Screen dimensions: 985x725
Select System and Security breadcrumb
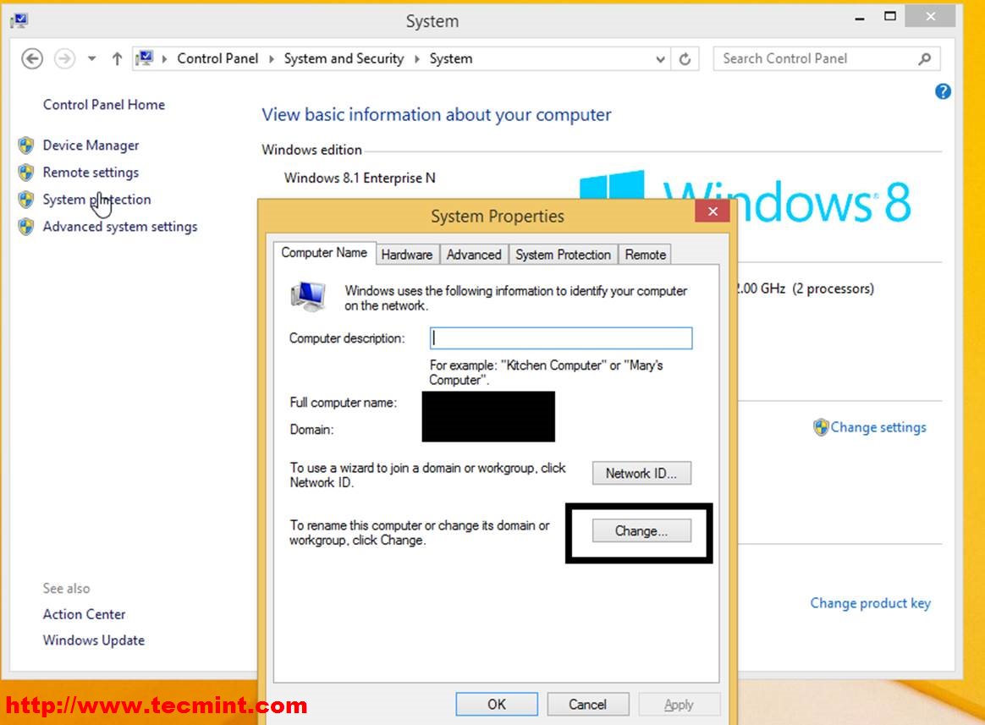(344, 59)
